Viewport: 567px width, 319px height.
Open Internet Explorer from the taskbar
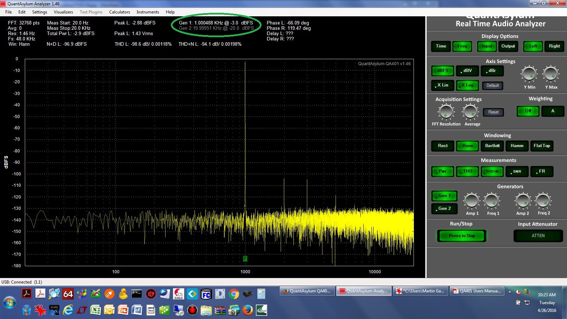click(68, 310)
